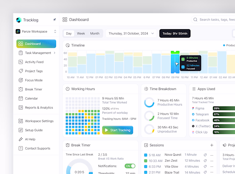235x174 pixels.
Task: Click the Dashboard grid icon in the header
Action: click(x=65, y=19)
